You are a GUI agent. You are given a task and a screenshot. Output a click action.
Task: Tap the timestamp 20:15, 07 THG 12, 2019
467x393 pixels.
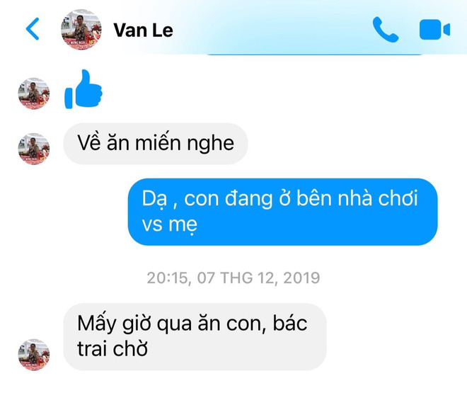(x=233, y=278)
